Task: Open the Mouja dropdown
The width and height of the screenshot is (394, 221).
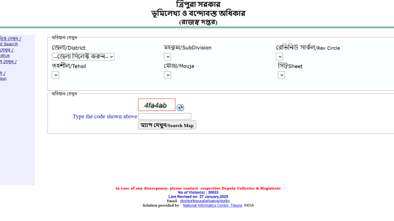Action: [x=167, y=75]
